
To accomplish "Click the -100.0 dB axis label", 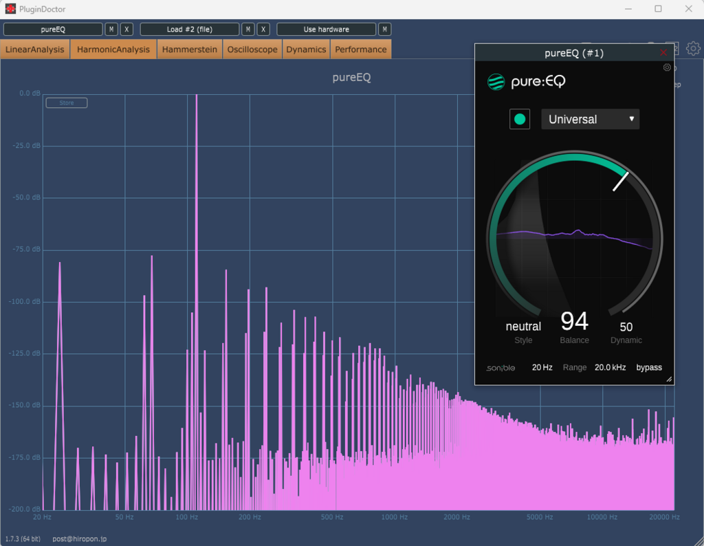I will tap(25, 301).
